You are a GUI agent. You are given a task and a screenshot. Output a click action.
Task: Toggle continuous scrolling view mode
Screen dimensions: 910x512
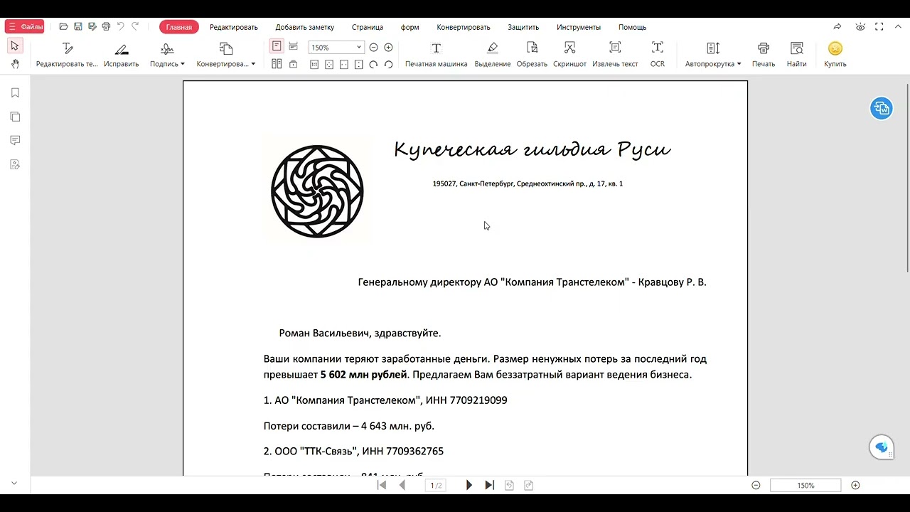[293, 46]
